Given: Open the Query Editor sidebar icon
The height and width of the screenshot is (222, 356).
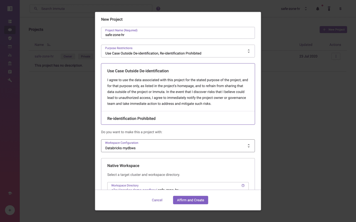Looking at the screenshot, I should point(10,47).
